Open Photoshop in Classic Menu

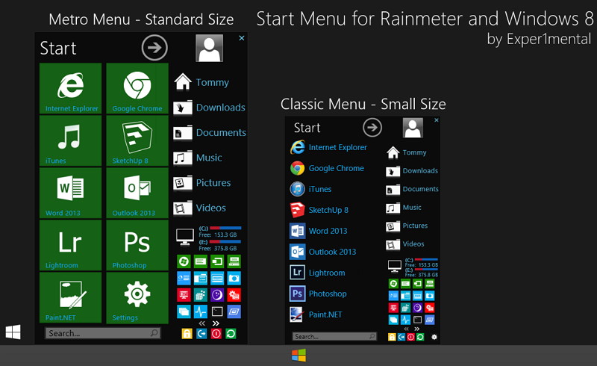click(319, 294)
